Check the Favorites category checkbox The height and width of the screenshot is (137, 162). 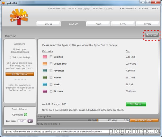pyautogui.click(x=51, y=70)
